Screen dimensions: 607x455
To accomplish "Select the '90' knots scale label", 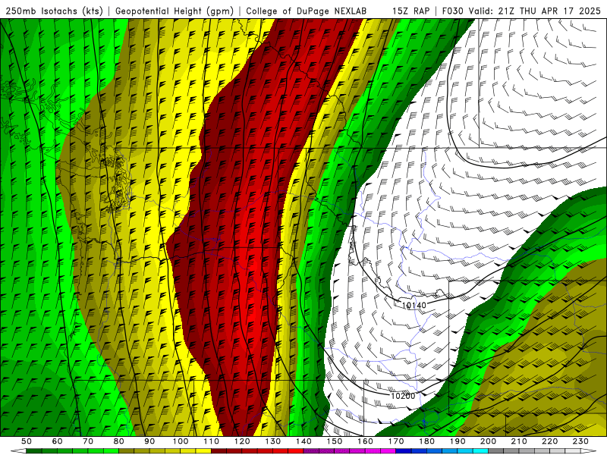I will [149, 441].
